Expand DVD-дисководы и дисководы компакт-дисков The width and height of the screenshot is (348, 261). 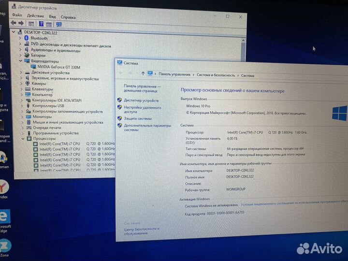[20, 43]
